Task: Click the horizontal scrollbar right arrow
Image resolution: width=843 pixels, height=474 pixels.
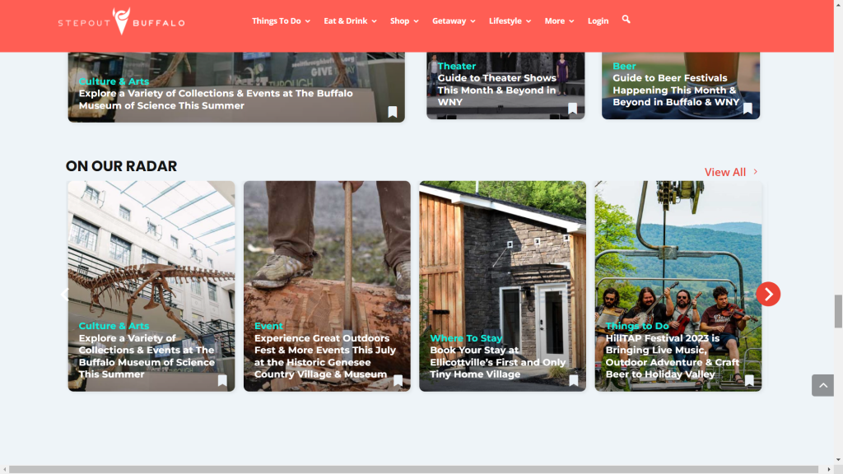Action: coord(828,470)
